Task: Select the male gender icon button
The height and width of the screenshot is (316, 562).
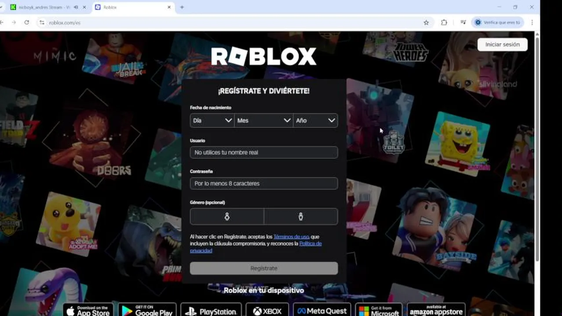Action: (301, 216)
